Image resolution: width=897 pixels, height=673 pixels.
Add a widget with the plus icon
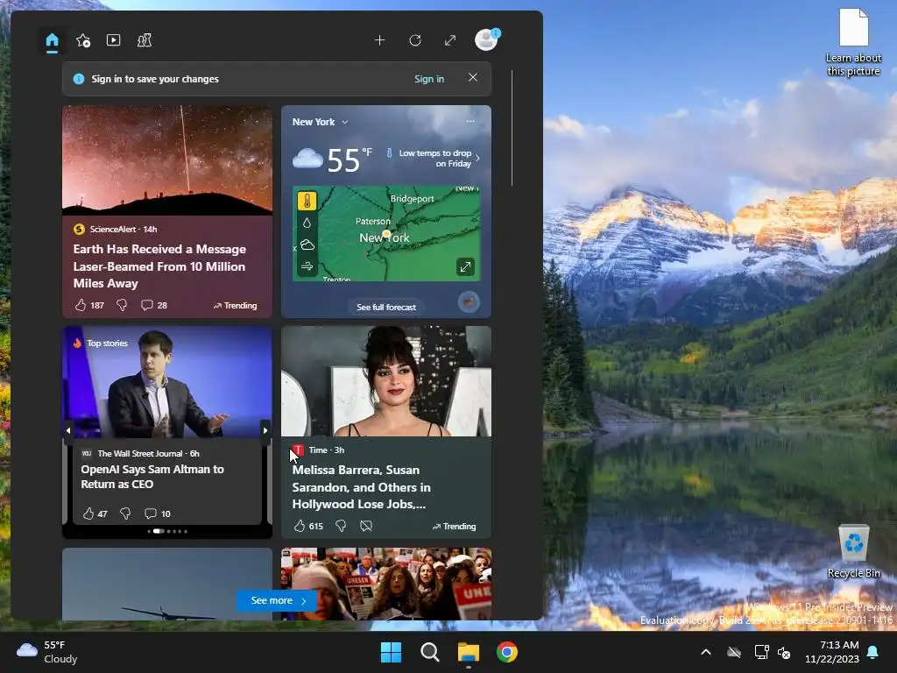(380, 40)
